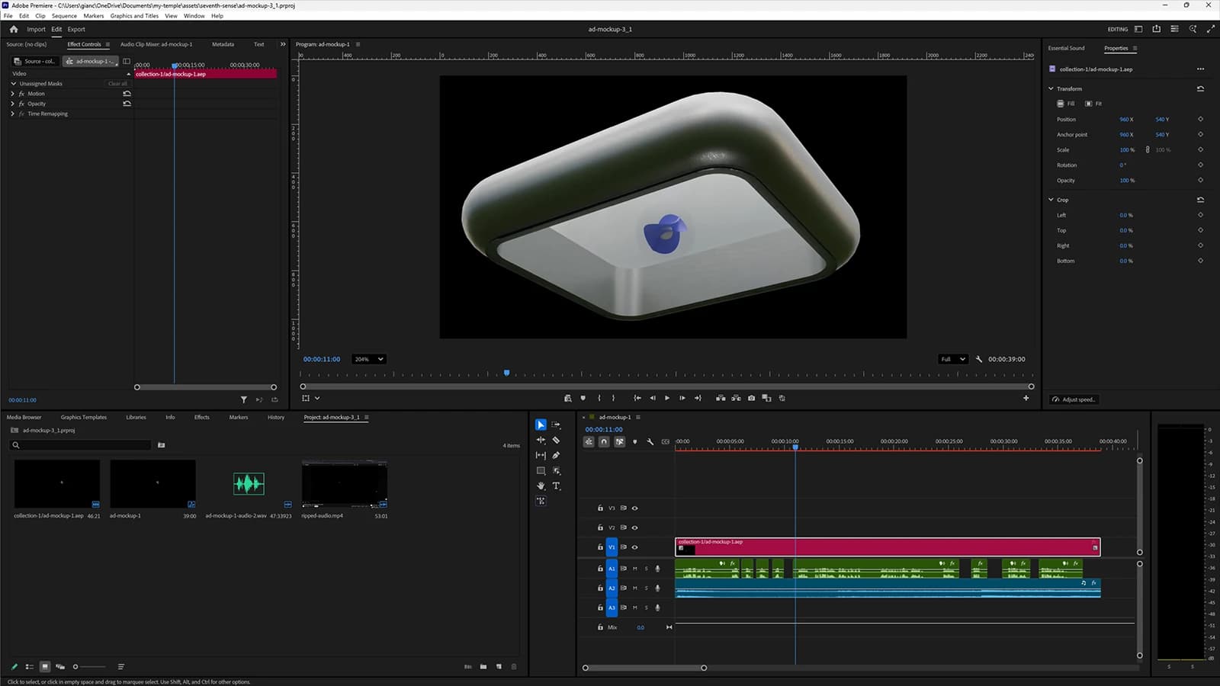This screenshot has width=1220, height=686.
Task: Select the Hand tool
Action: coord(541,486)
